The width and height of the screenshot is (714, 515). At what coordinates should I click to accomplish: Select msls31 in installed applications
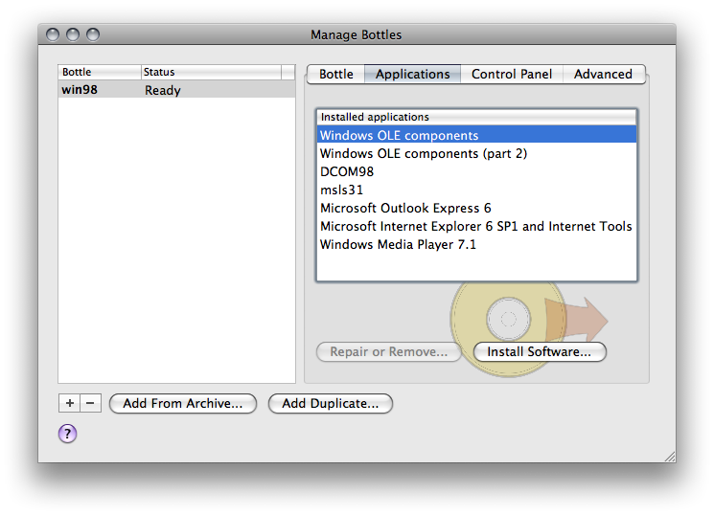tap(342, 190)
